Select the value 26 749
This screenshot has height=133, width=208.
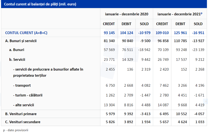pyautogui.click(x=163, y=60)
